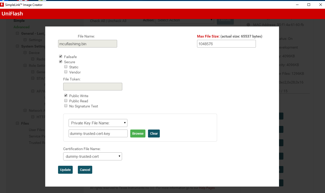
Task: Switch to Advanced mode
Action: pos(21,27)
